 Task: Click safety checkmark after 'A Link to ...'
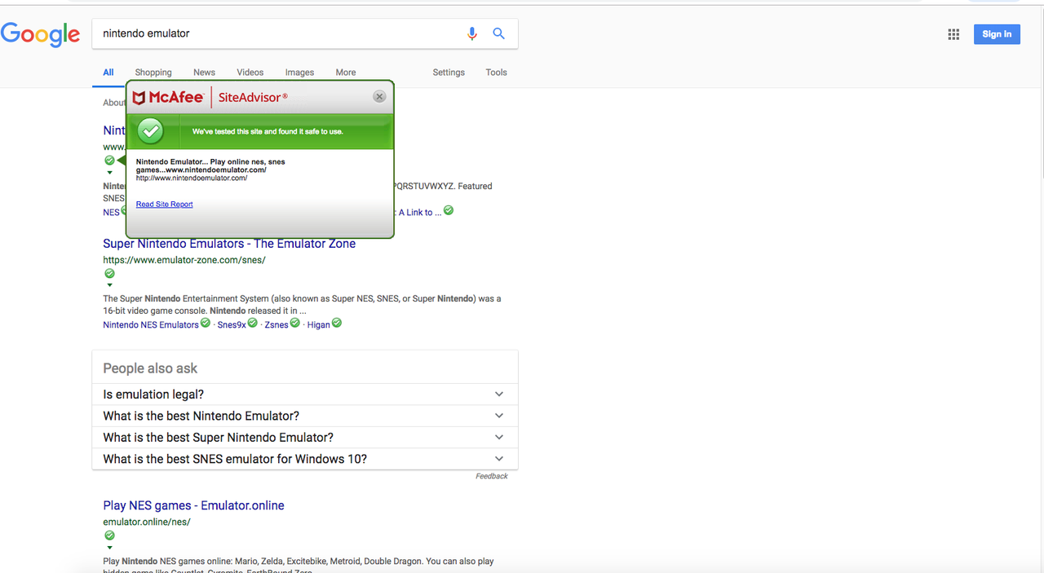[449, 210]
